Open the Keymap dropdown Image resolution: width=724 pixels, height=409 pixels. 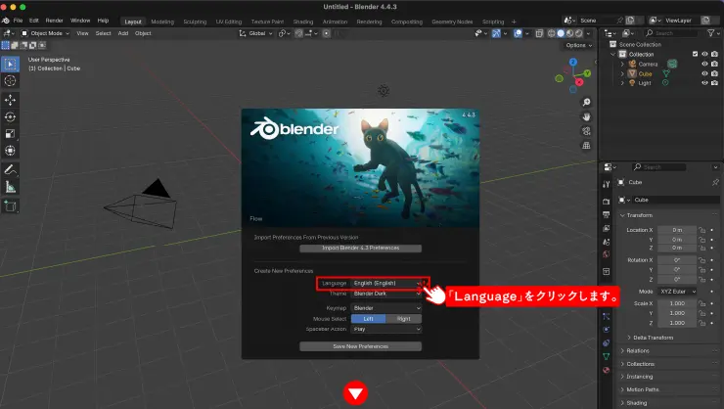point(386,308)
